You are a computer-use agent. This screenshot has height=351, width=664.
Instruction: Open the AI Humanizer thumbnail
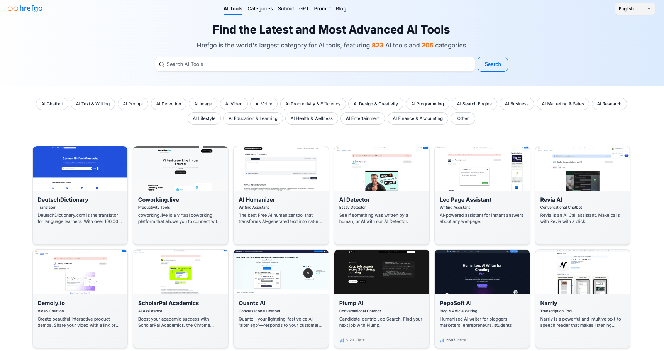(x=281, y=168)
